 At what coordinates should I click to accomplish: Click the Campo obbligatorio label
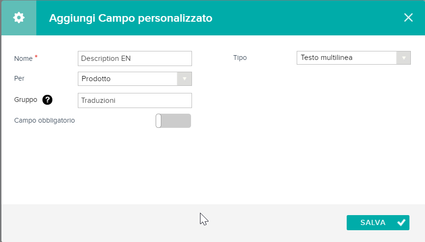tap(44, 120)
